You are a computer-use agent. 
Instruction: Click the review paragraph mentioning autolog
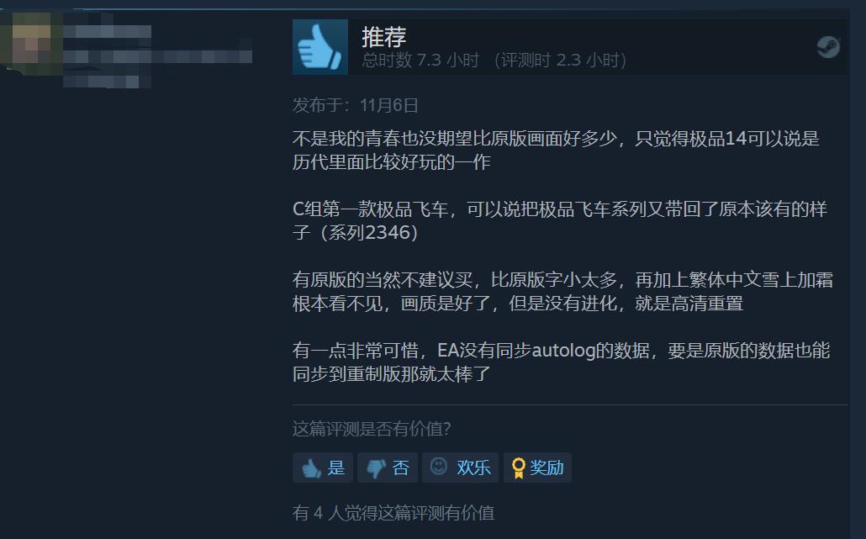[x=561, y=362]
